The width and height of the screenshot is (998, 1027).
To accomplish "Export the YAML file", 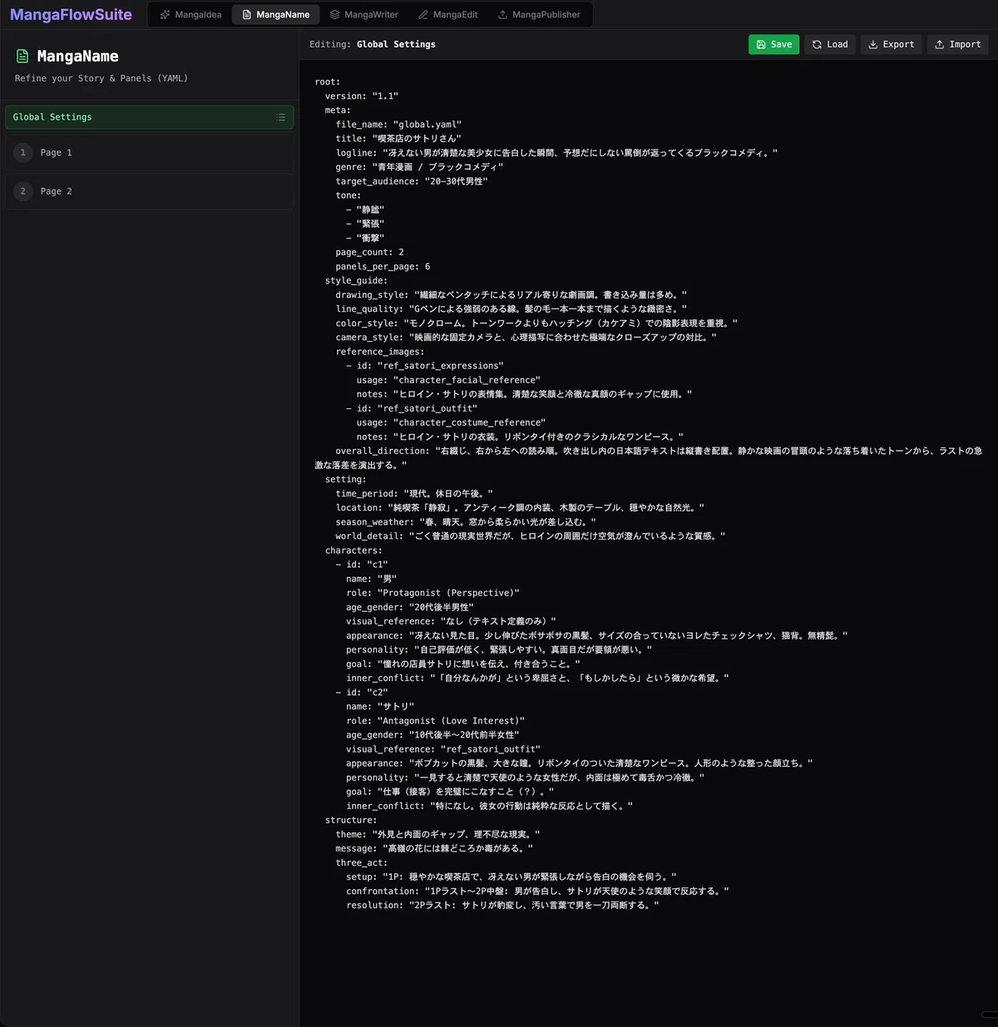I will [891, 45].
